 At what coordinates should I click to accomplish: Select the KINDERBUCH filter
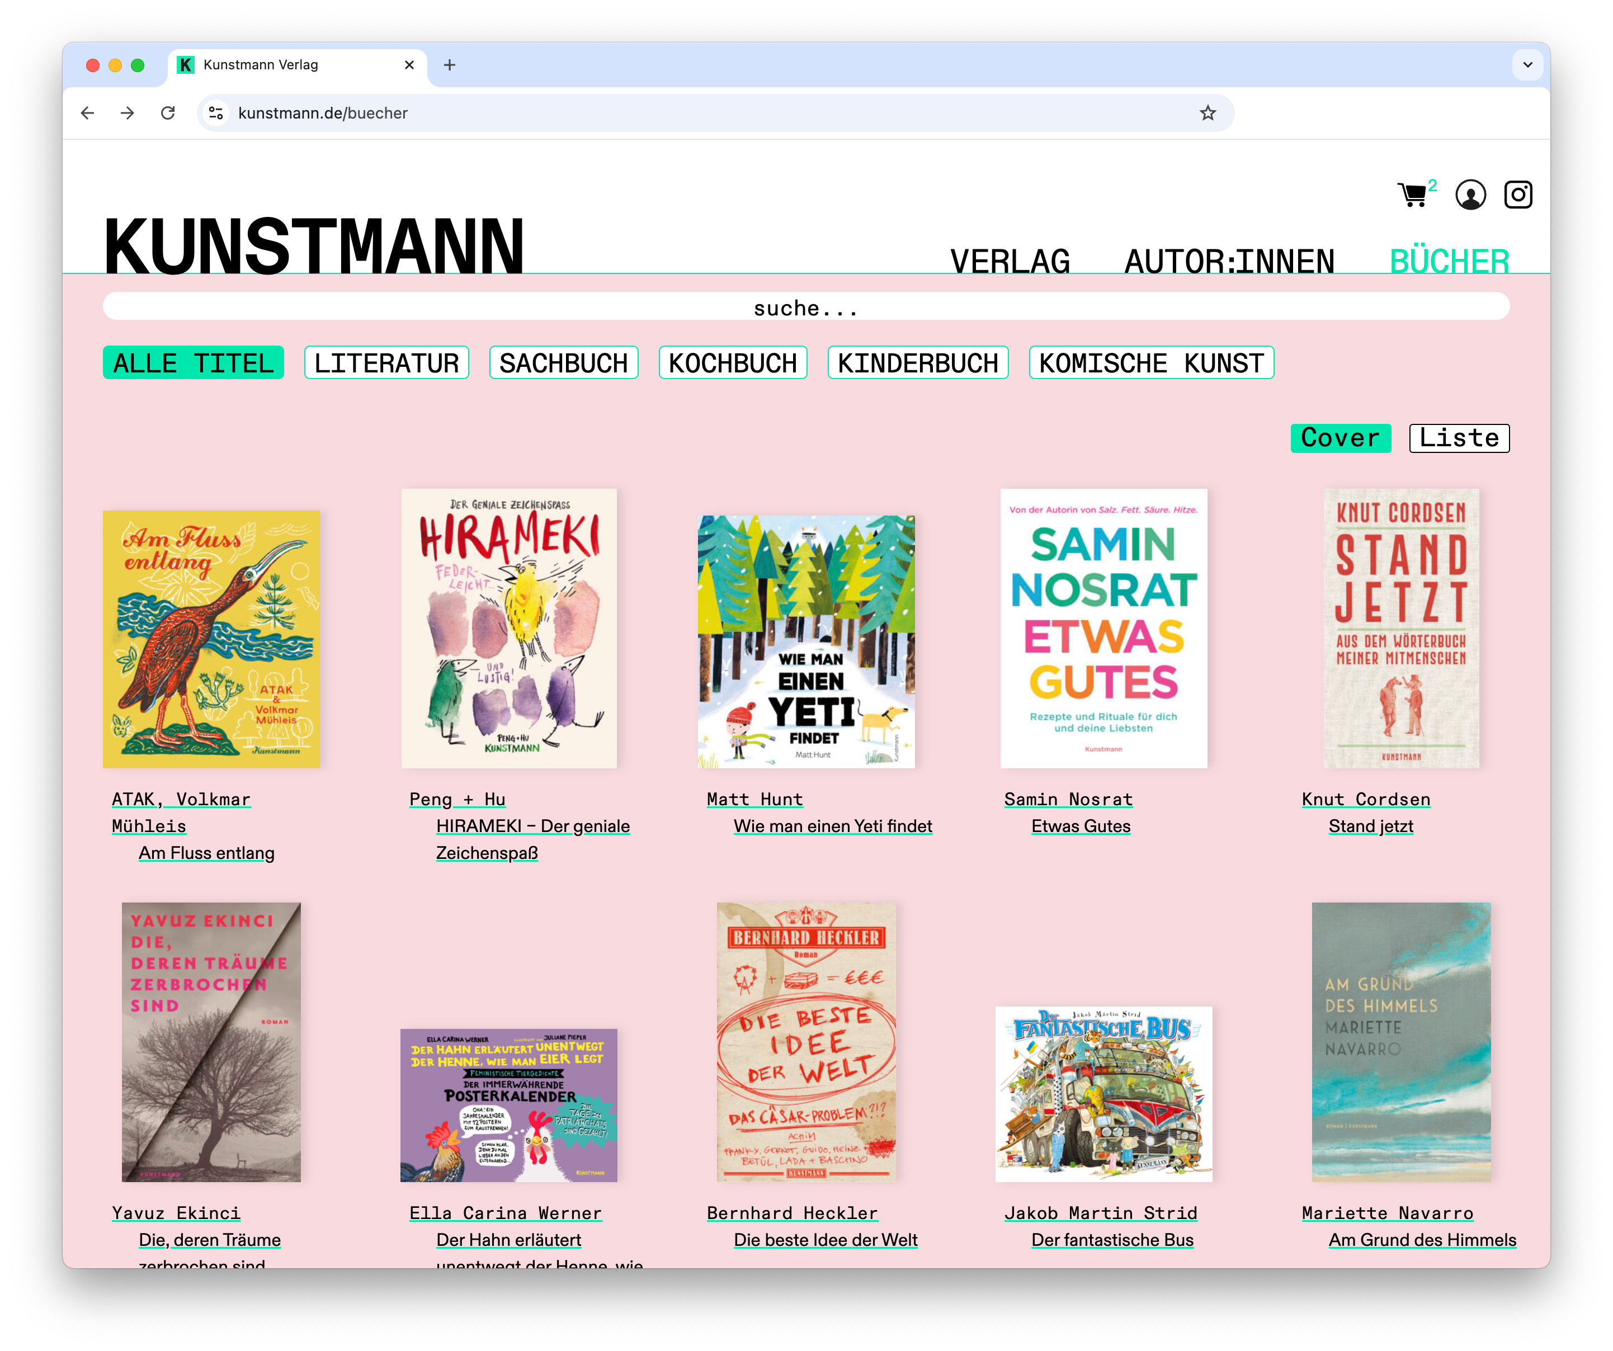pos(918,362)
